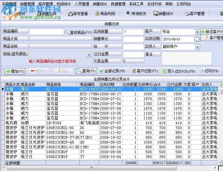223x171 pixels.
Task: Open dropdown arrow next to 全部记录(F6)
Action: pos(128,71)
